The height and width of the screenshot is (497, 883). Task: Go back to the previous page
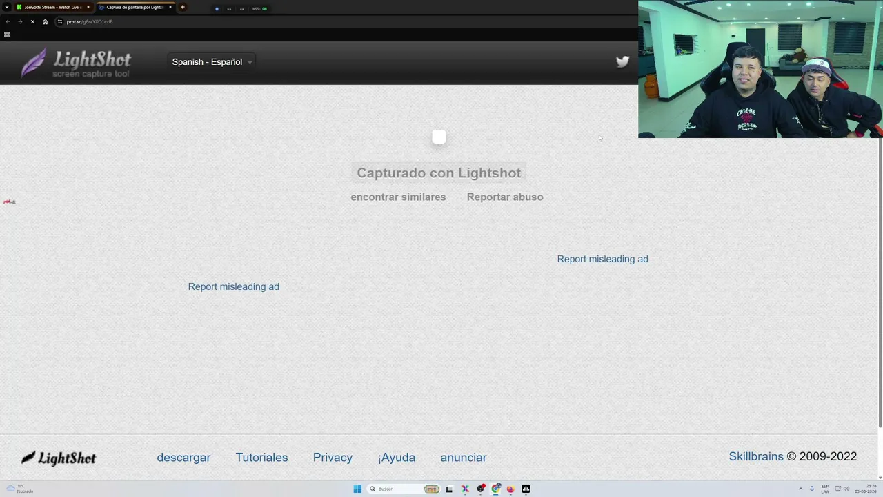tap(8, 21)
